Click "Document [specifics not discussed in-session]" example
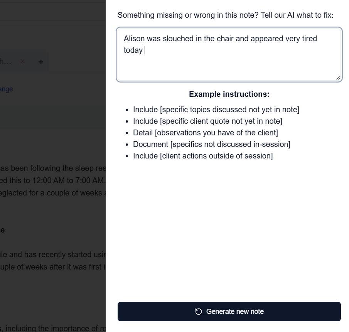 211,144
